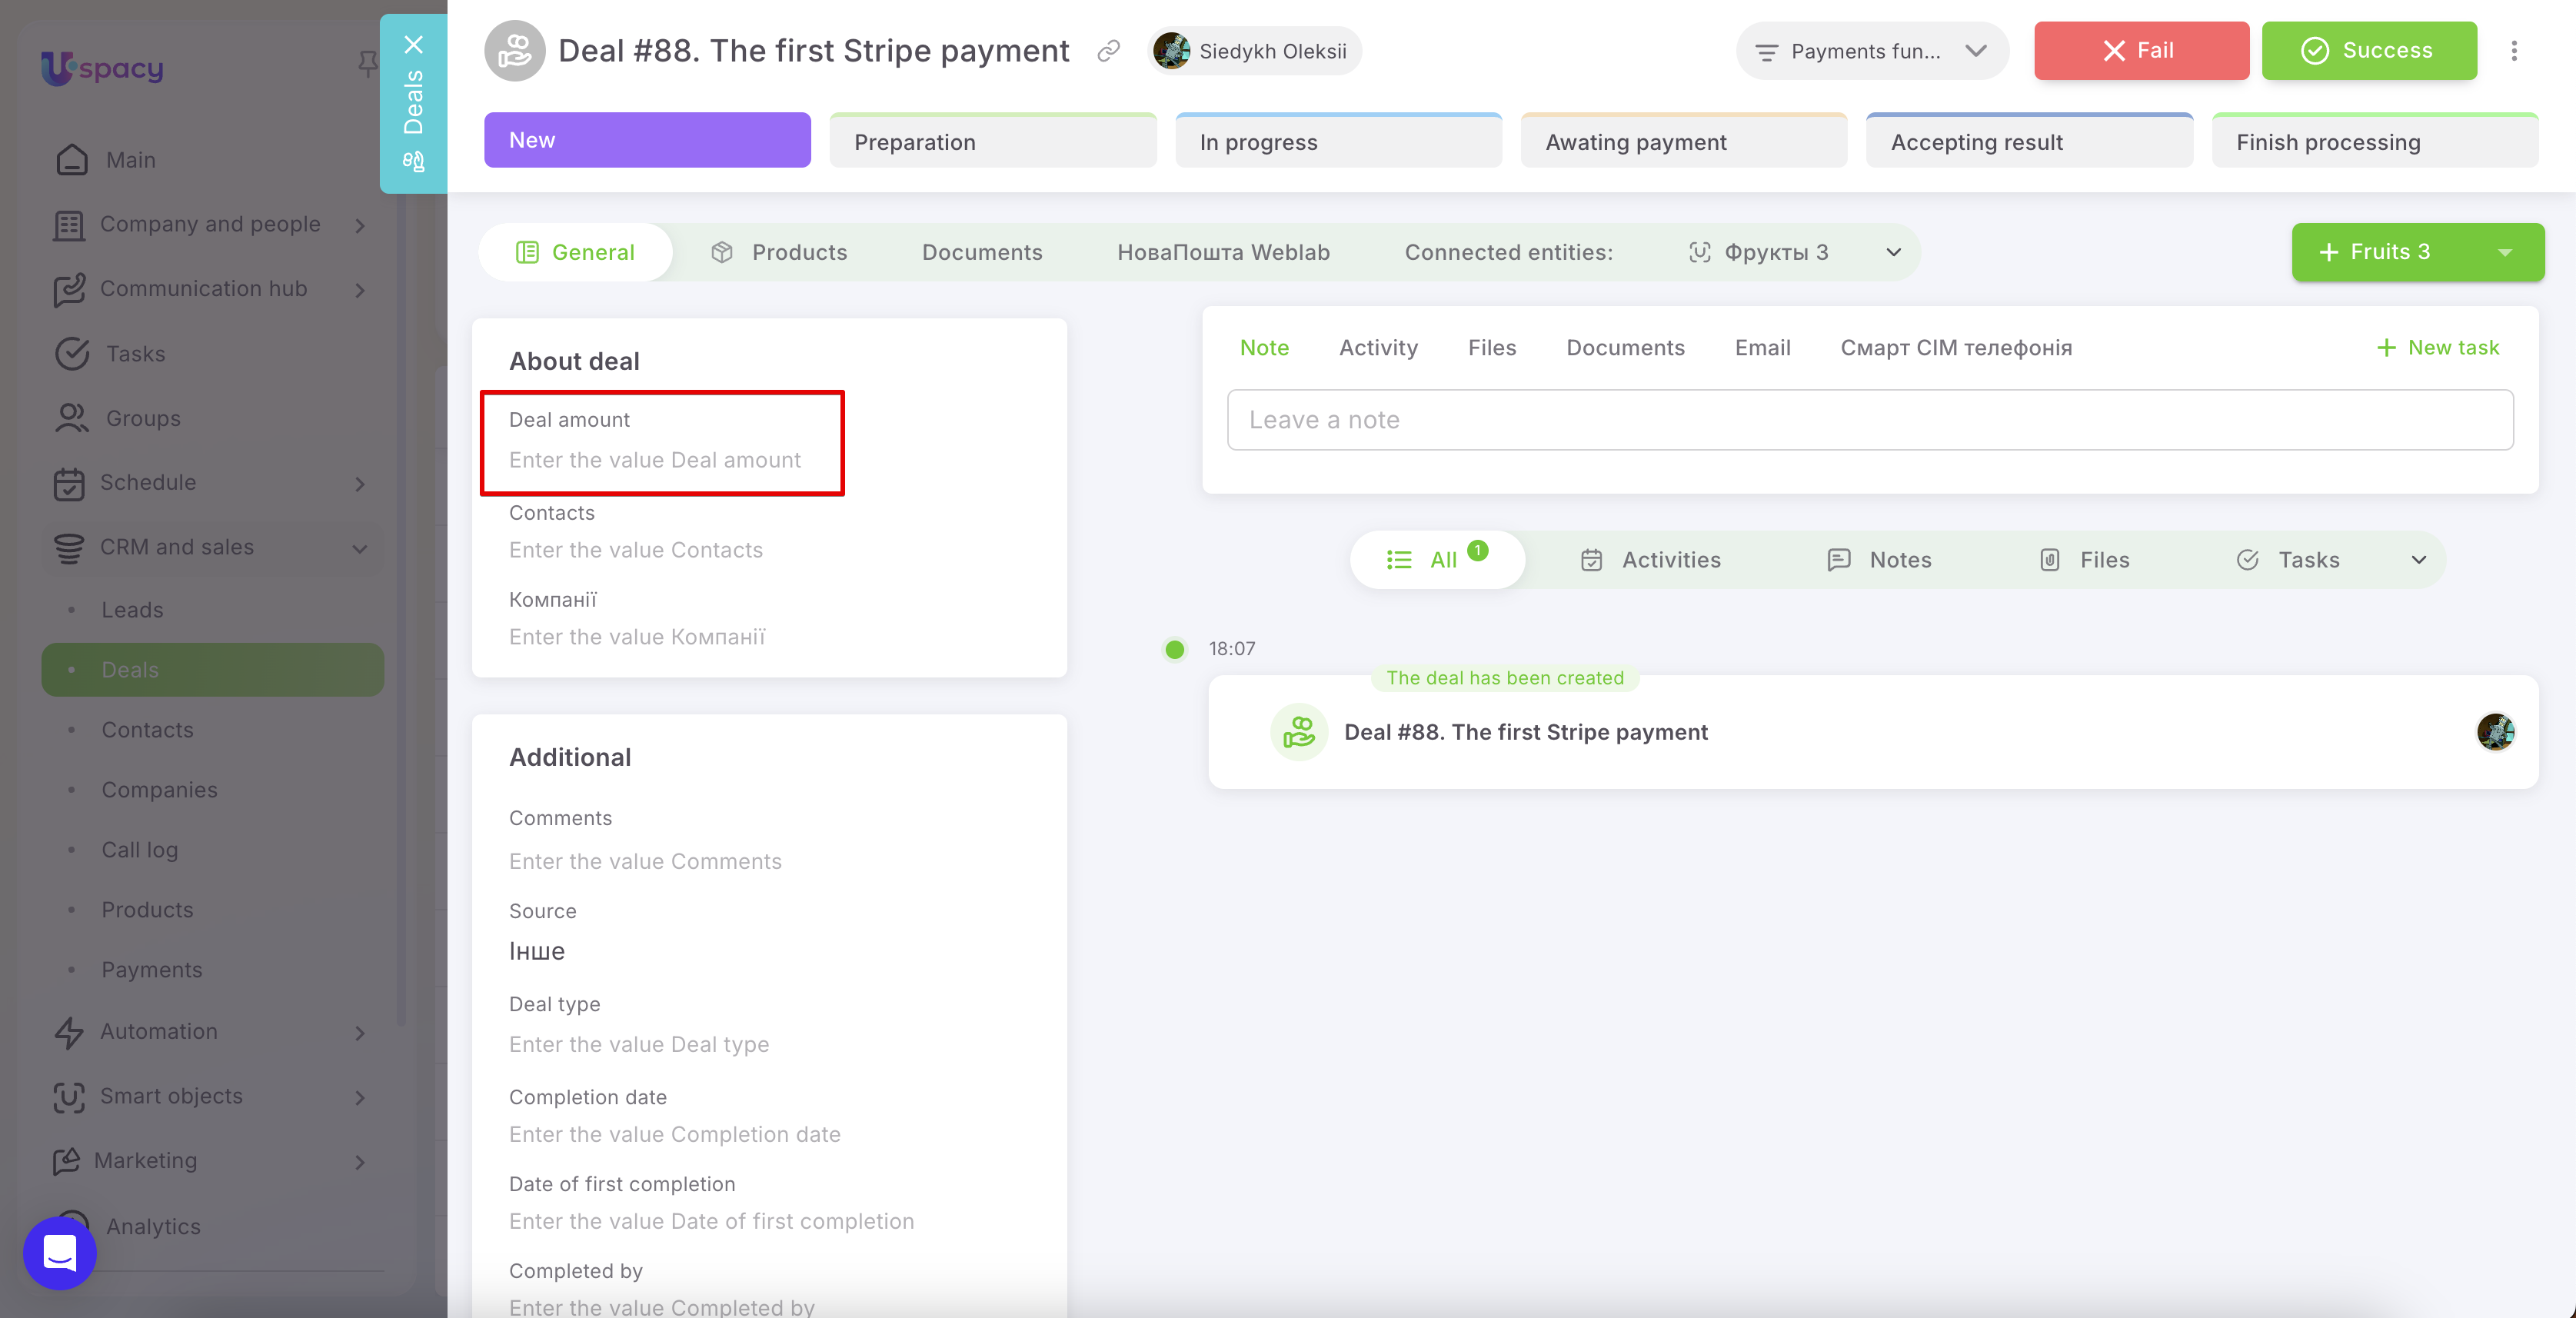Filter timeline by Notes
This screenshot has height=1318, width=2576.
click(1879, 560)
